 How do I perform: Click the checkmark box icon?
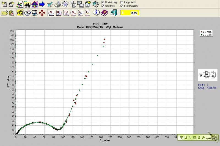click(50, 4)
